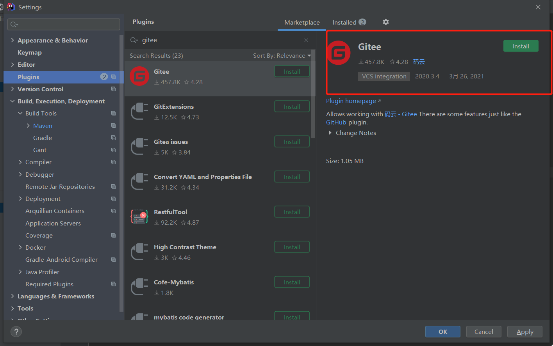Click the project-level icon next to Gradle-Android Compiler
The image size is (553, 346).
pos(113,259)
